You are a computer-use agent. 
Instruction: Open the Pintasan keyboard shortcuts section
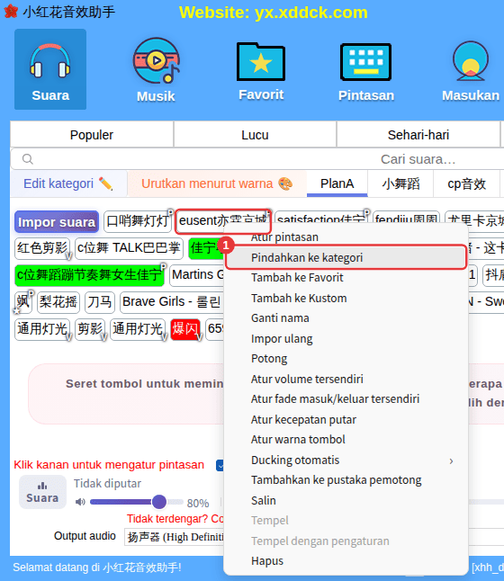[366, 72]
